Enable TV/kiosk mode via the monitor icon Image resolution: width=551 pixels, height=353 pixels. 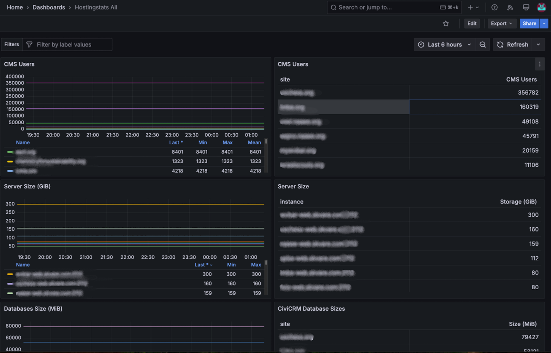pyautogui.click(x=526, y=7)
